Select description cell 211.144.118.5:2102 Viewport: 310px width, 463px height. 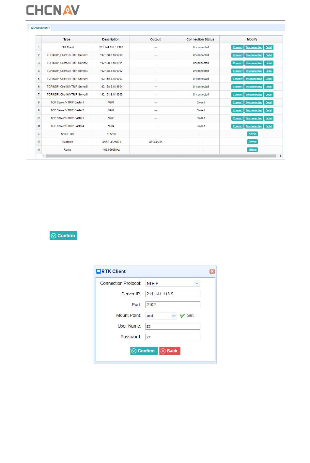(x=111, y=47)
